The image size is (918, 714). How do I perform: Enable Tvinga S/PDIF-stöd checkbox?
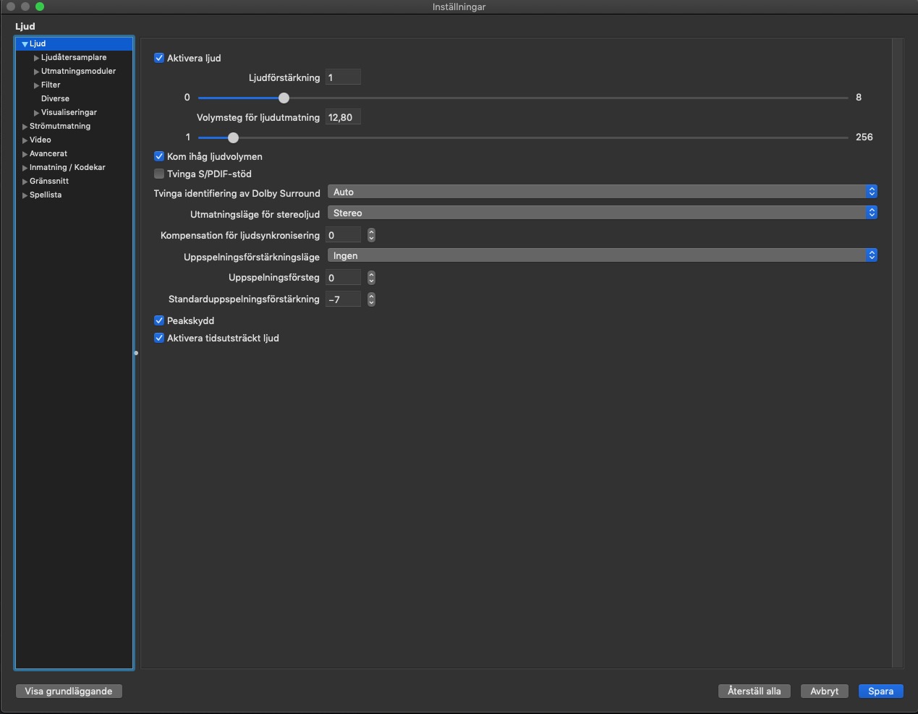tap(159, 174)
